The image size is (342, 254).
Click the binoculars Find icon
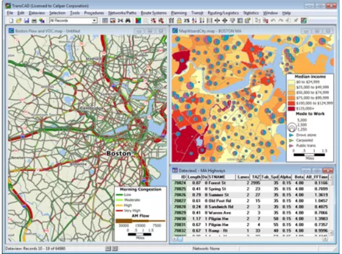128,21
